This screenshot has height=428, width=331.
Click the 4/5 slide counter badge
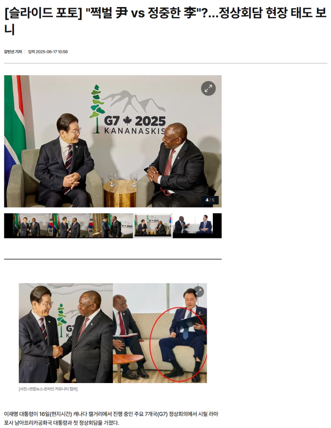(210, 200)
